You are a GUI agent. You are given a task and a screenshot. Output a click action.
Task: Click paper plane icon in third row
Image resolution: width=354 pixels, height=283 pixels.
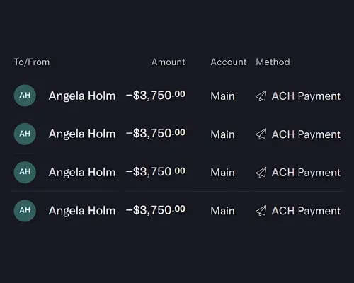[261, 173]
